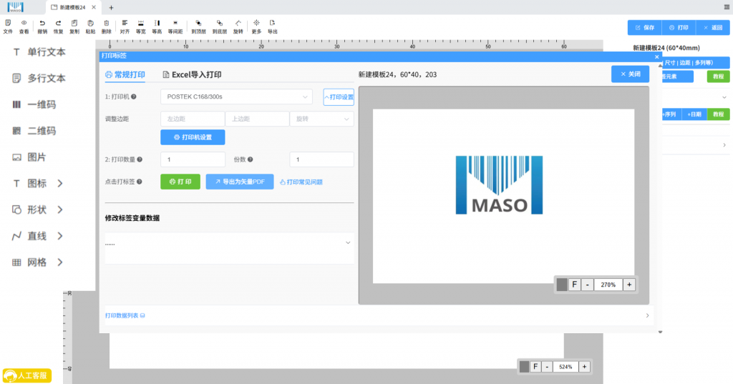Click the top-right 打印 button
Viewport: 733px width, 384px height.
pyautogui.click(x=679, y=28)
